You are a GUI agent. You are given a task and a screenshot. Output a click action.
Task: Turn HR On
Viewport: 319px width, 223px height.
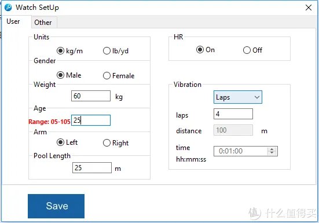pos(206,50)
